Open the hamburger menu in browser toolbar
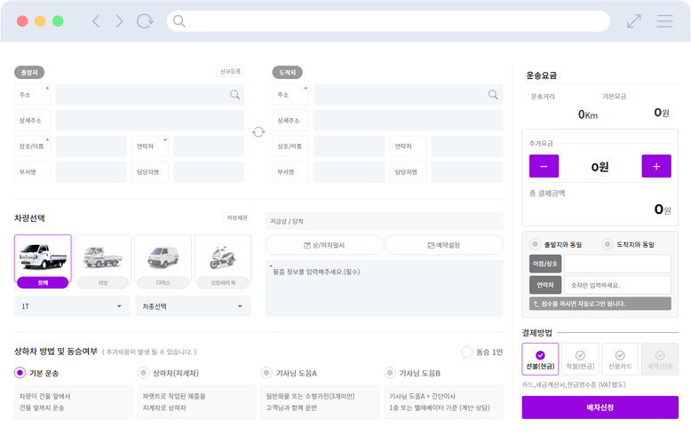Image resolution: width=691 pixels, height=443 pixels. click(664, 21)
